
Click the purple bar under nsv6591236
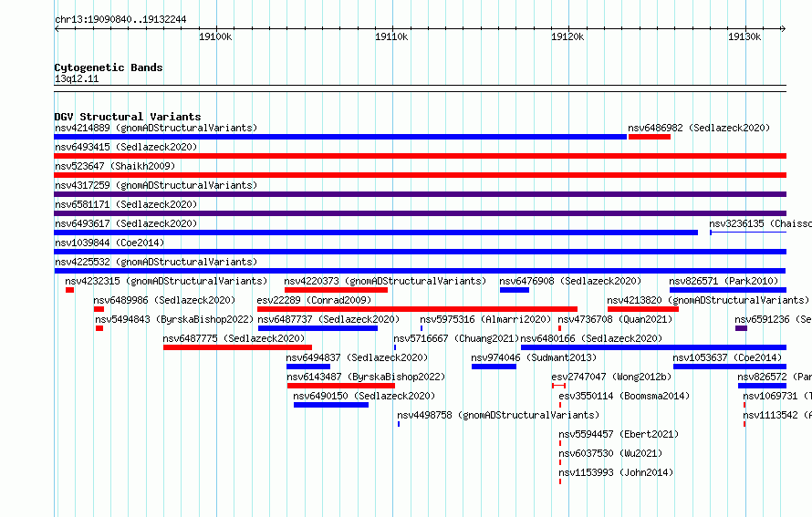(x=741, y=328)
